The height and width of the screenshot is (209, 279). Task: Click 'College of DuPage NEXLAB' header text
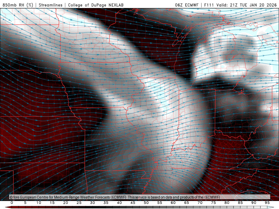(96, 5)
